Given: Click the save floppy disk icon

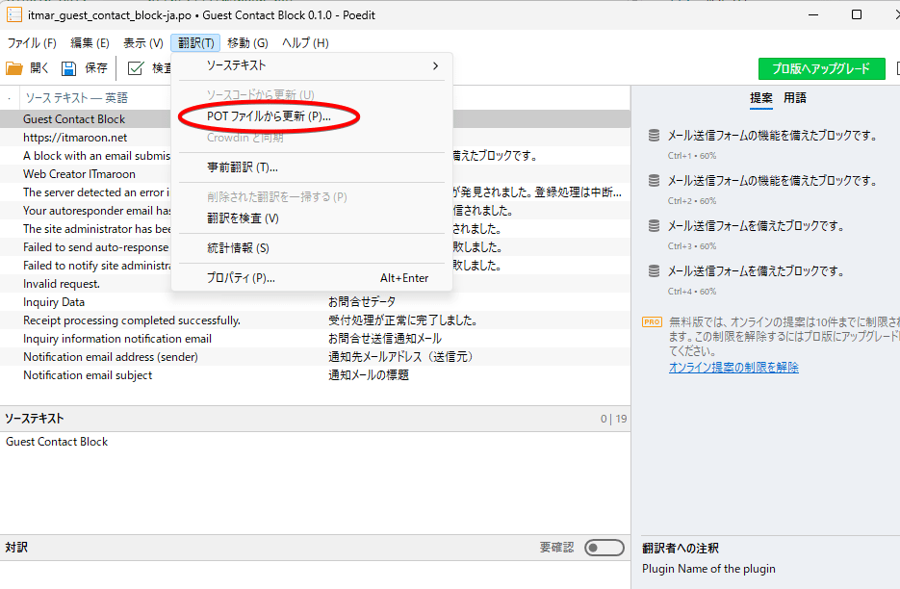Looking at the screenshot, I should [69, 68].
